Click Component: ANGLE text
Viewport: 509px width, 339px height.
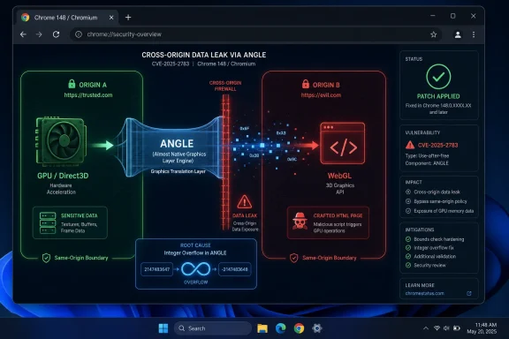click(x=427, y=163)
